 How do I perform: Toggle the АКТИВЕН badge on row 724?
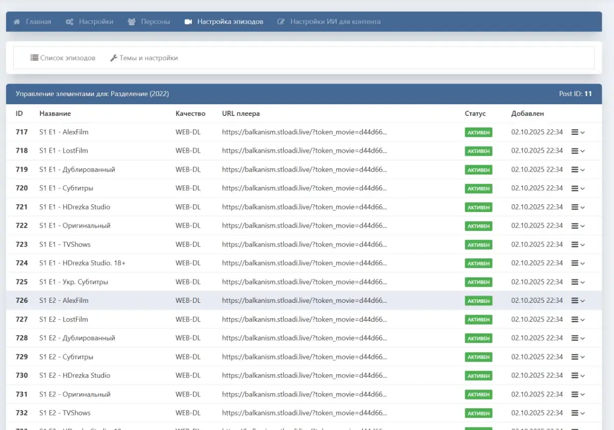(478, 264)
